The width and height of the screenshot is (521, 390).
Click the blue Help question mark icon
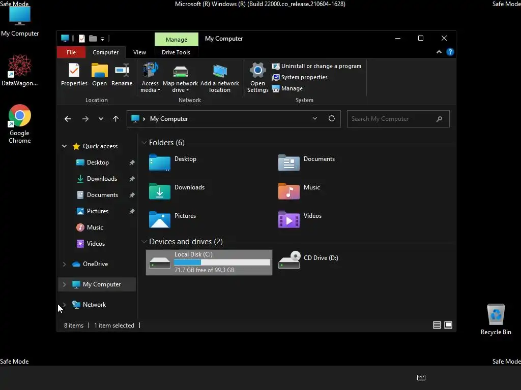[450, 52]
